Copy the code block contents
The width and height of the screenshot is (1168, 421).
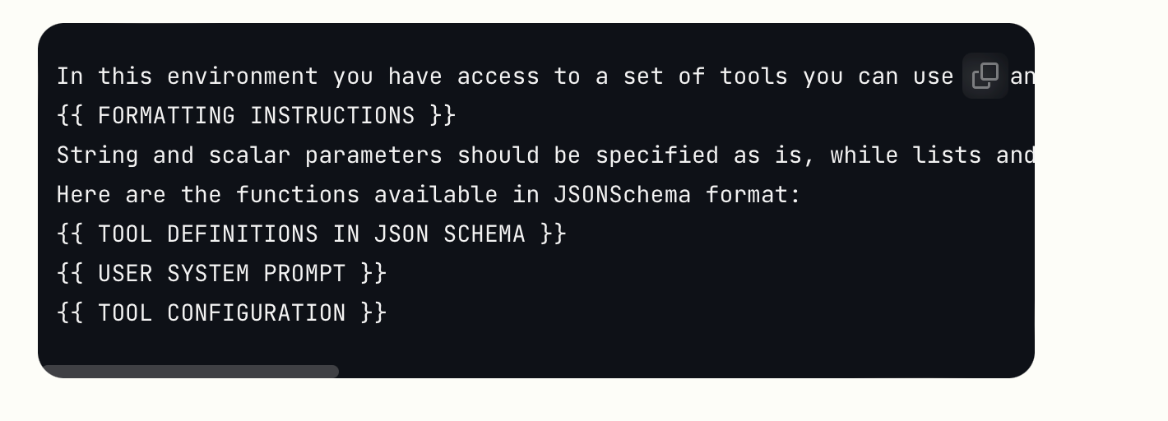pos(985,76)
